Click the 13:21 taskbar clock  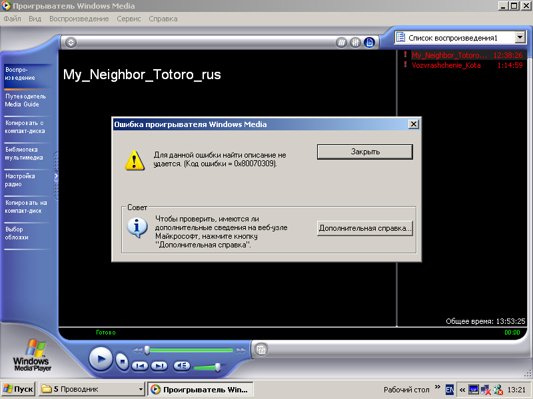[x=516, y=390]
